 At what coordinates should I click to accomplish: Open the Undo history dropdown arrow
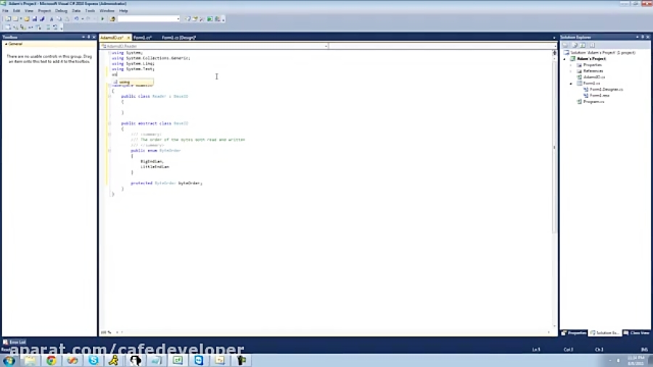[83, 19]
